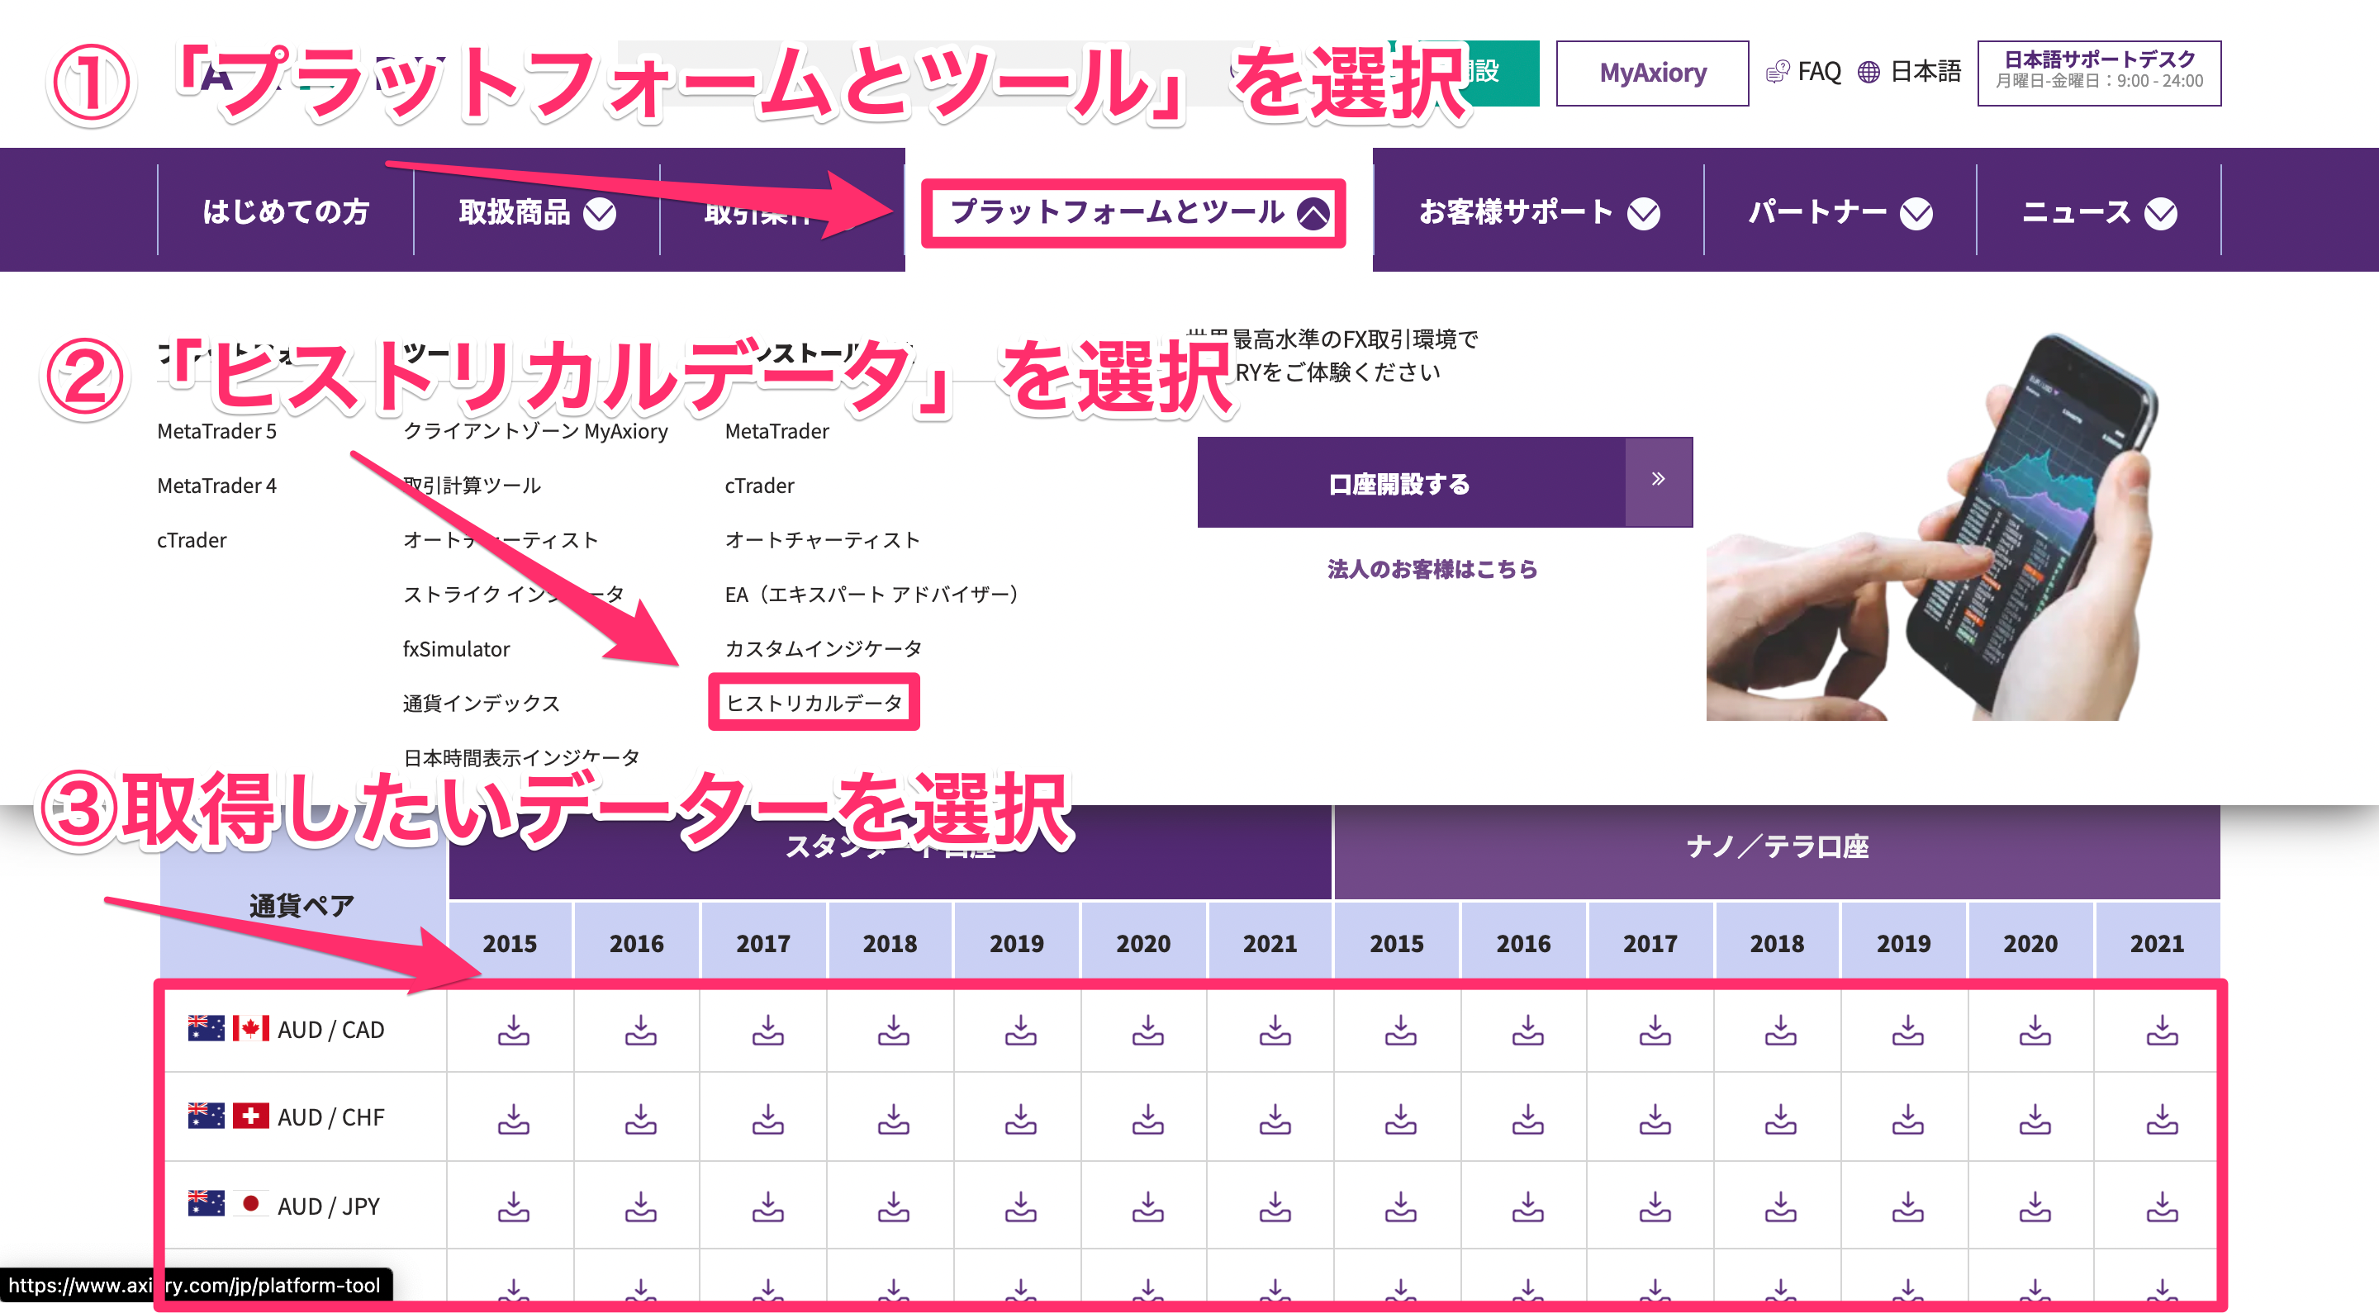
Task: Open 日本時間表示インジケータ link
Action: (522, 758)
